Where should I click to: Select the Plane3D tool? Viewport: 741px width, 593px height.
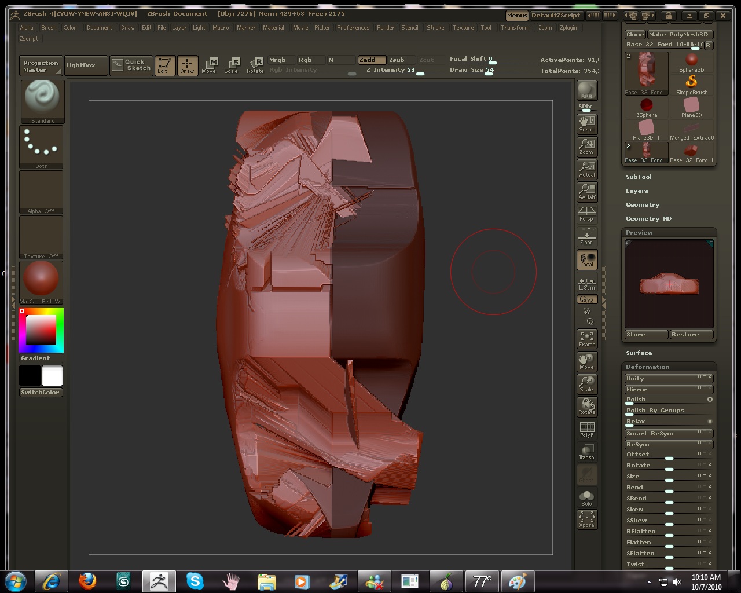(692, 108)
